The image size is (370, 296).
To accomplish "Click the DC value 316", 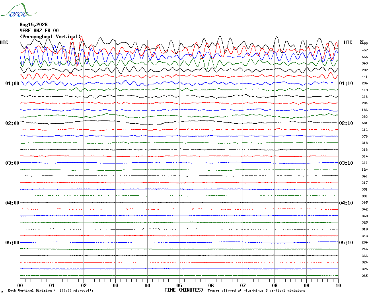I will (x=364, y=150).
